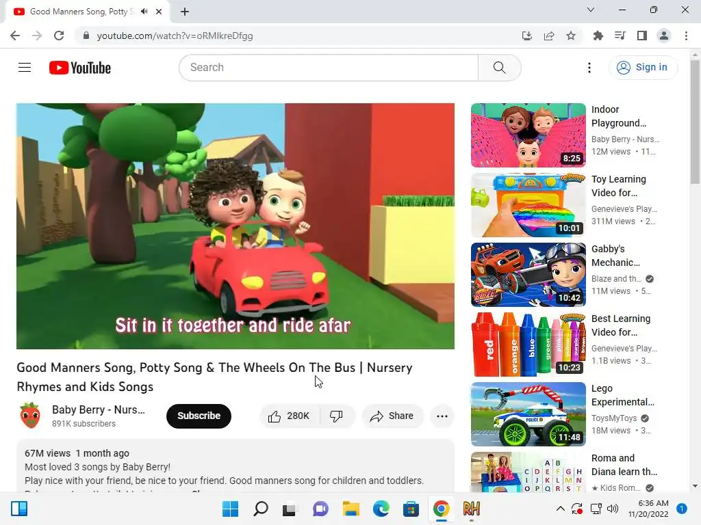
Task: Open Roma and Diana video thumbnail
Action: 528,472
